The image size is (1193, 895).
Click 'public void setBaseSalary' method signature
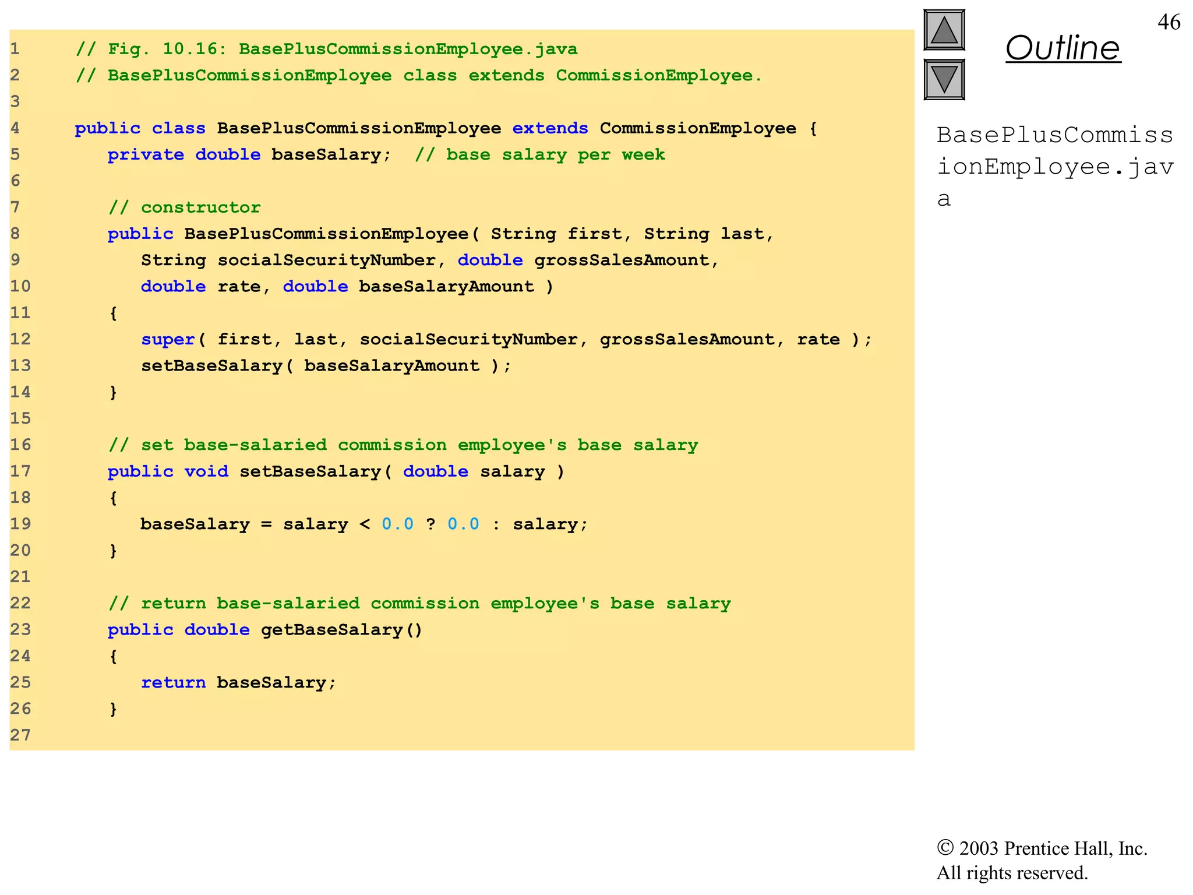[x=336, y=471]
